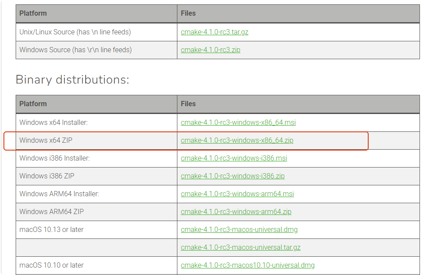Select the 'Windows i386 ZIP' cell
Screen dimensions: 433x275
click(x=97, y=176)
